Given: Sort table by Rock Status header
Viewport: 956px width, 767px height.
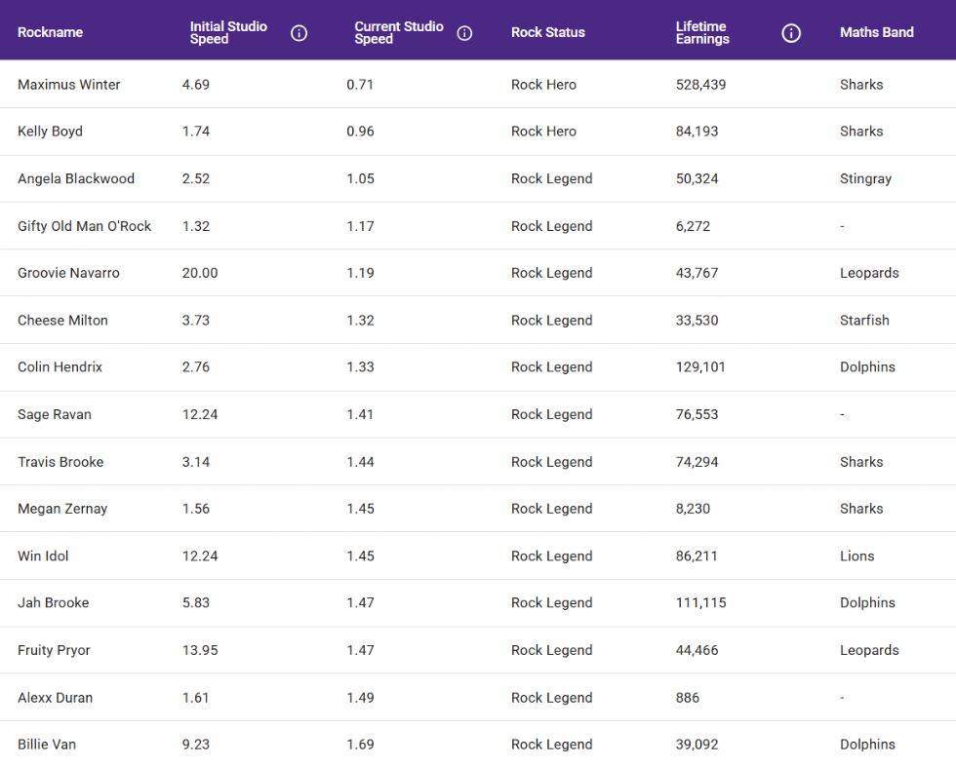Looking at the screenshot, I should pos(547,33).
